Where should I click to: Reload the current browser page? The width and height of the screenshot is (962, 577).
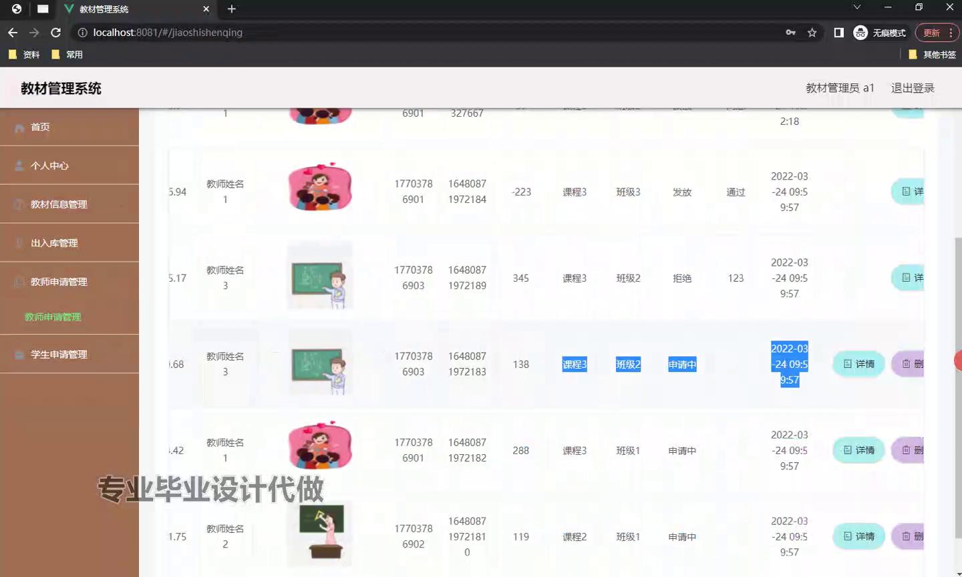coord(55,32)
